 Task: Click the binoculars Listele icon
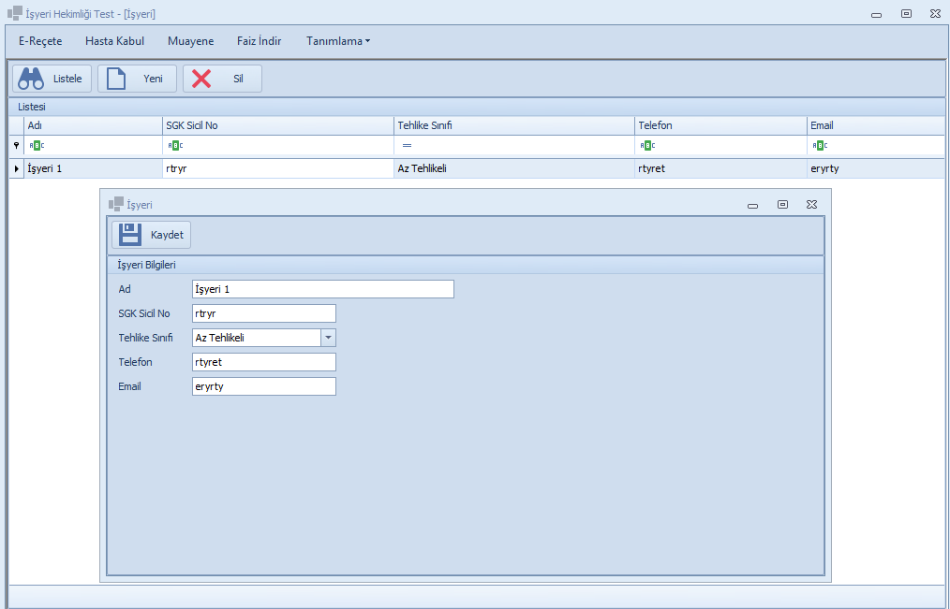(x=31, y=79)
